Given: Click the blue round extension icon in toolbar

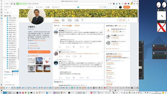Looking at the screenshot, I should pos(117,4).
